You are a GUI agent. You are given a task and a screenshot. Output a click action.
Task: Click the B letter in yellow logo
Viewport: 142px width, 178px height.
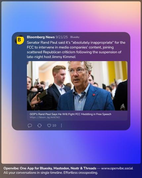(19, 40)
